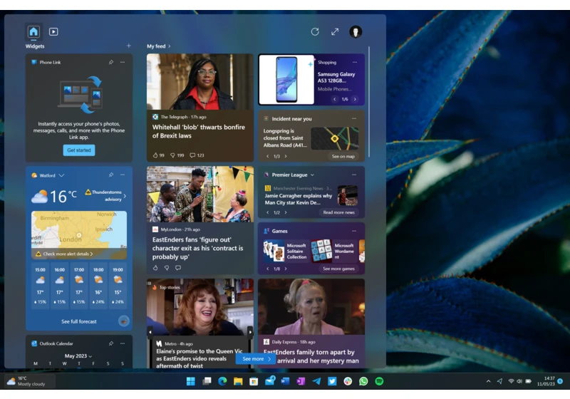This screenshot has width=570, height=399.
Task: Open Daily Express EastEnders family article
Action: point(311,356)
